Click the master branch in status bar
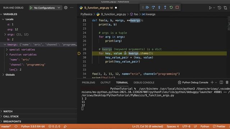The height and width of the screenshot is (129, 230). coord(6,126)
